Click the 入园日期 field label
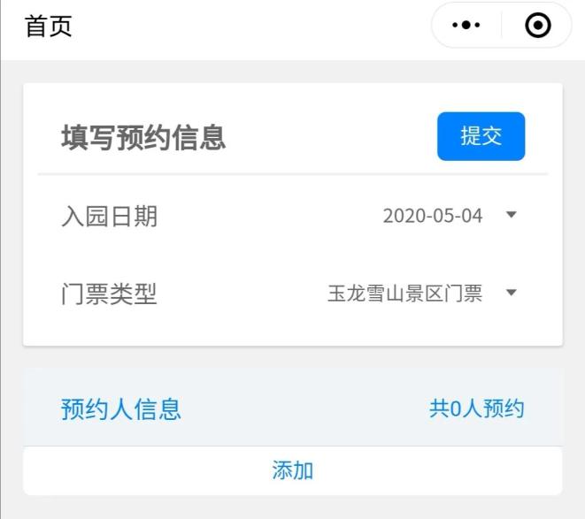The width and height of the screenshot is (585, 519). coord(109,217)
